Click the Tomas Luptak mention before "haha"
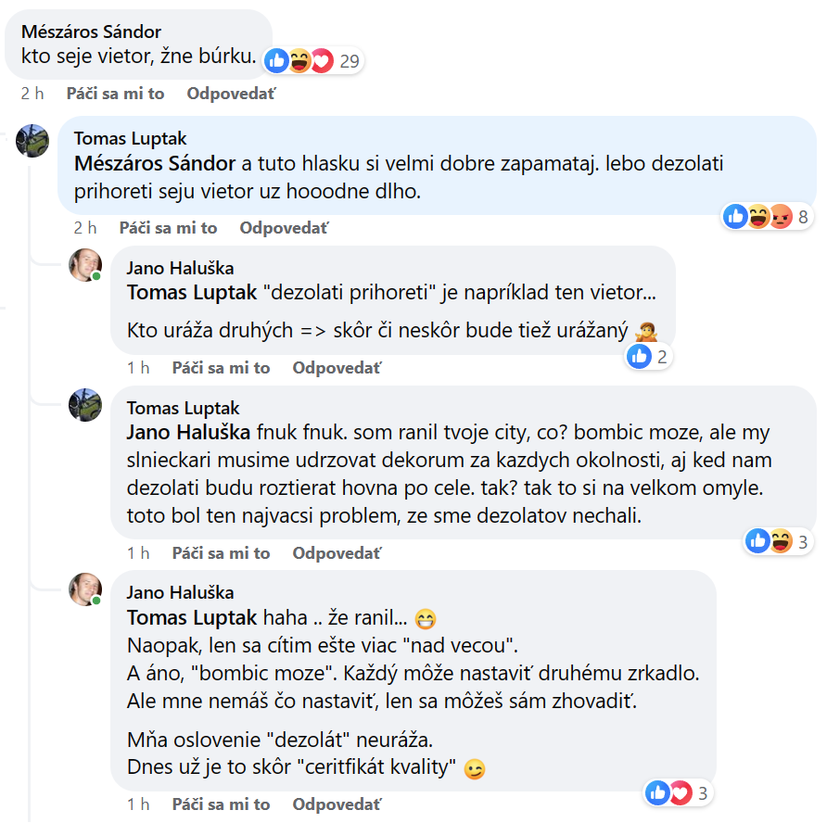 coord(193,618)
